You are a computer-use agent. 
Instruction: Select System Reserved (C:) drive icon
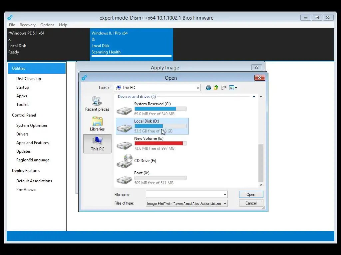pos(124,110)
